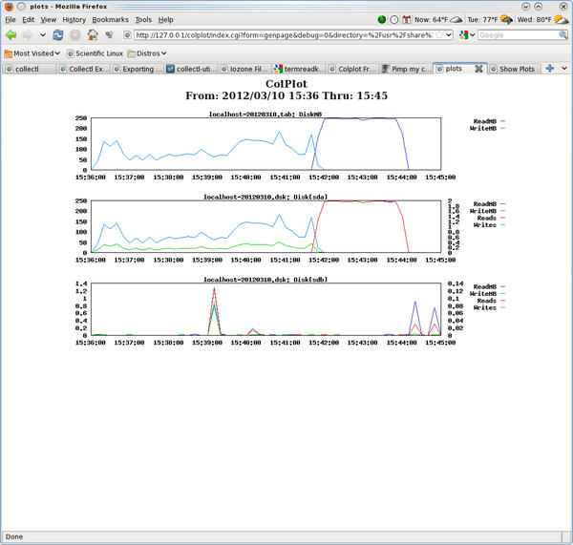This screenshot has width=573, height=545.
Task: Click current weather Now: 64°F
Action: (x=437, y=20)
